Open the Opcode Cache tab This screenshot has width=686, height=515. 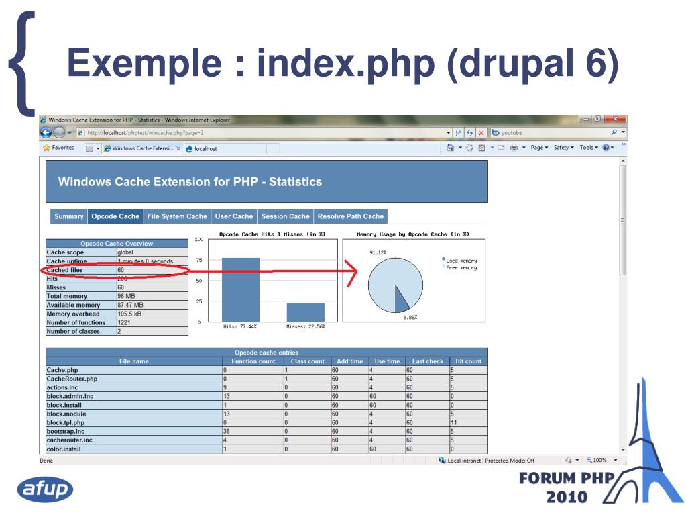[x=115, y=216]
